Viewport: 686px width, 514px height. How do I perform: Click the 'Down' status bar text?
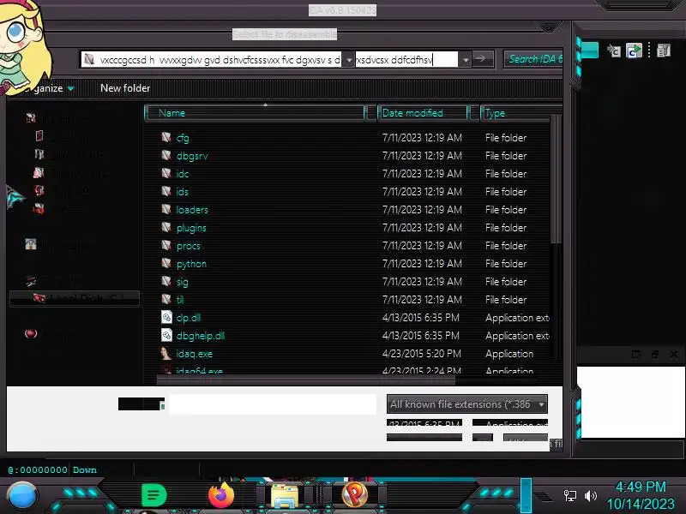[x=84, y=469]
